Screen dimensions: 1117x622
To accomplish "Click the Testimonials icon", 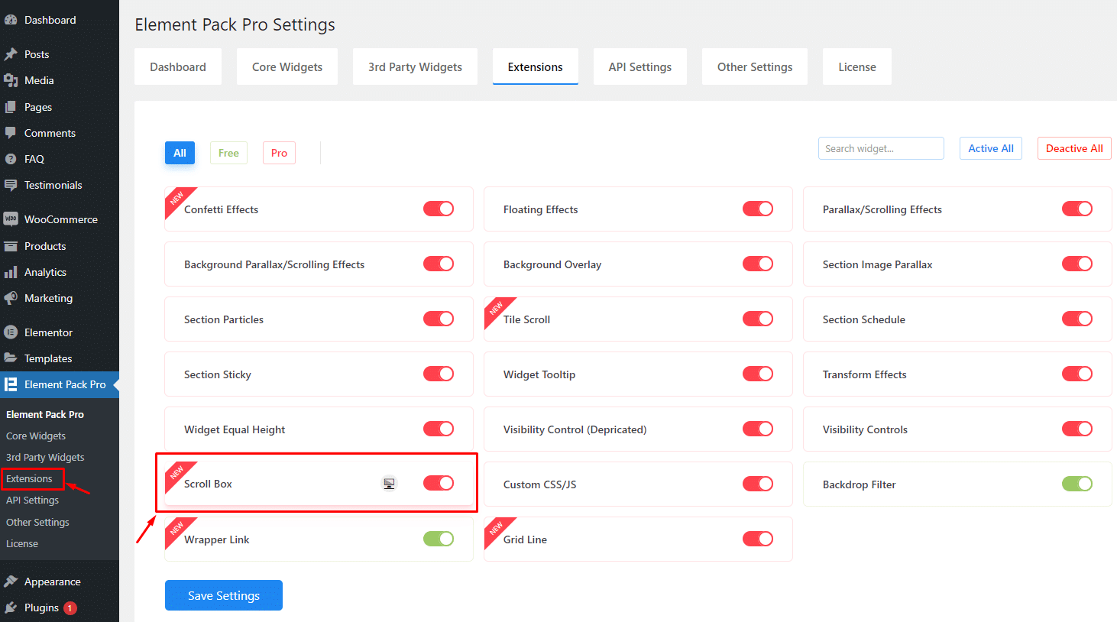I will pos(11,185).
